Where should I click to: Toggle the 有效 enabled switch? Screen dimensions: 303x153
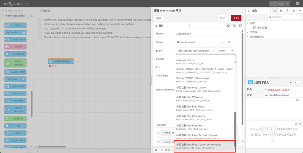coord(166,150)
